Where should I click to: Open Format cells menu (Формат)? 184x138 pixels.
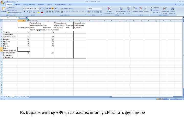[146, 10]
